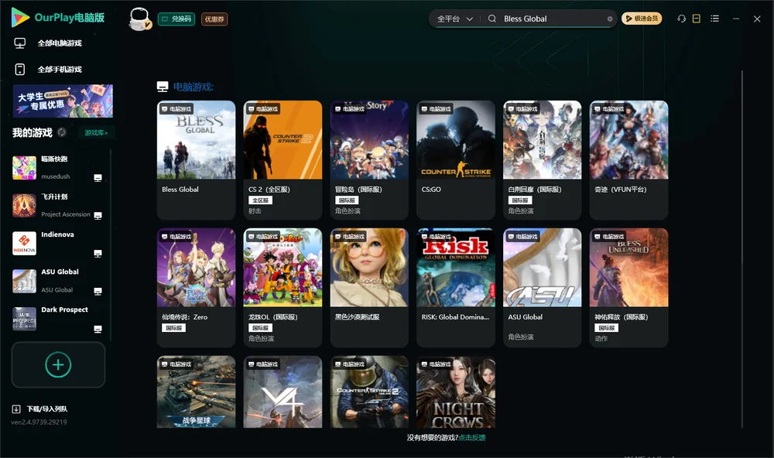Viewport: 774px width, 458px height.
Task: Open the 仙境传说: Zero game card
Action: (196, 288)
